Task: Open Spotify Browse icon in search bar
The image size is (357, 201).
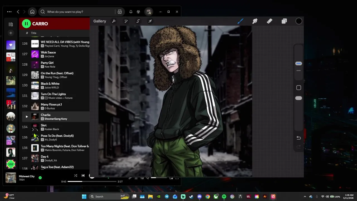Action: [120, 12]
